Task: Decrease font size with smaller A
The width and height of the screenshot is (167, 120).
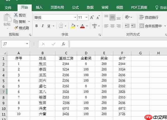Action: tap(98, 17)
